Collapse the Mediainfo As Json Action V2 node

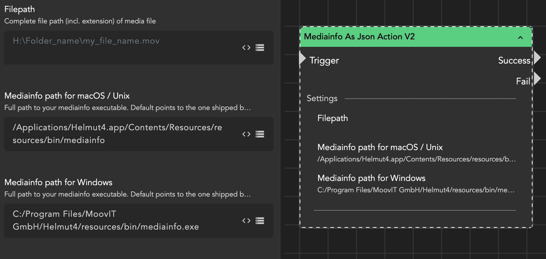pyautogui.click(x=520, y=37)
